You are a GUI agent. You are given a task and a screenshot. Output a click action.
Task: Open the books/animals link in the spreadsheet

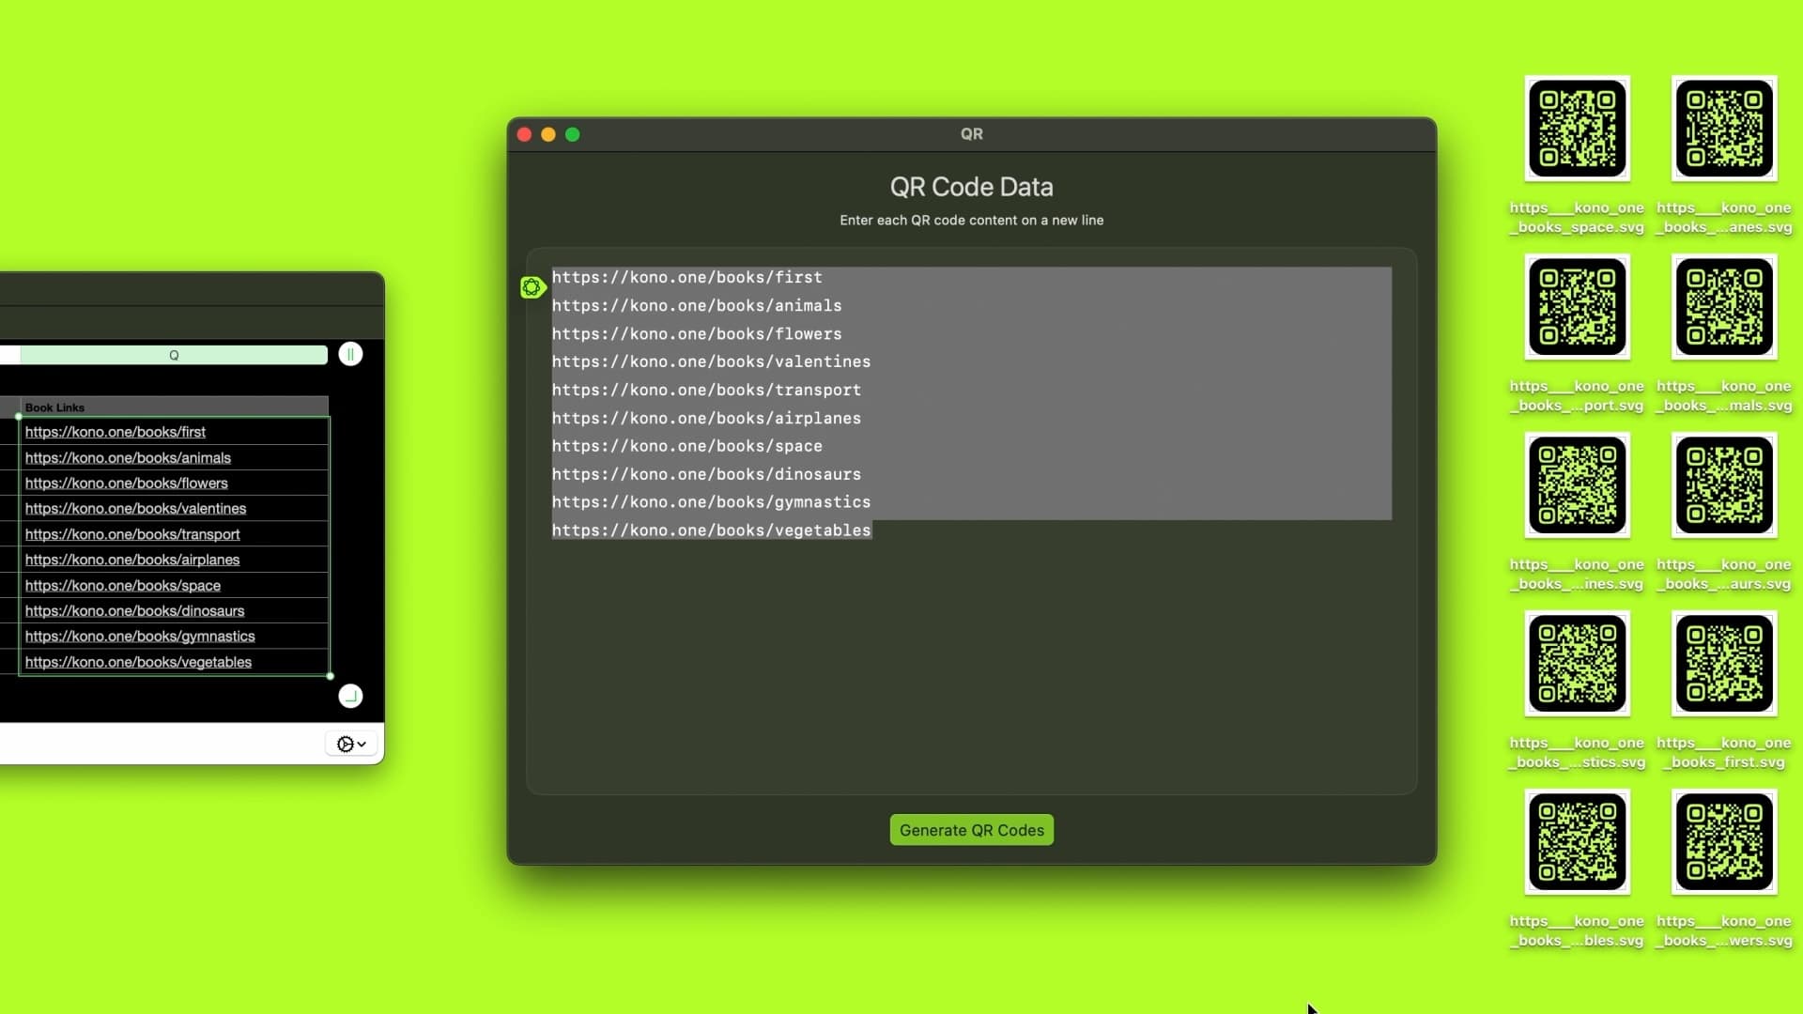click(x=128, y=458)
